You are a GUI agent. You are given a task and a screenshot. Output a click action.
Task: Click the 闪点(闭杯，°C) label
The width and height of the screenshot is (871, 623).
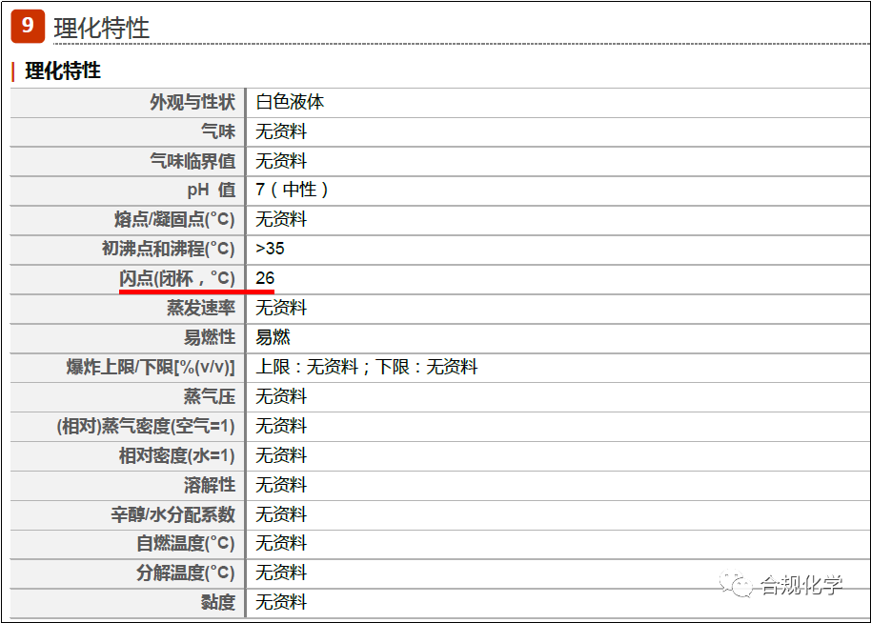[177, 278]
